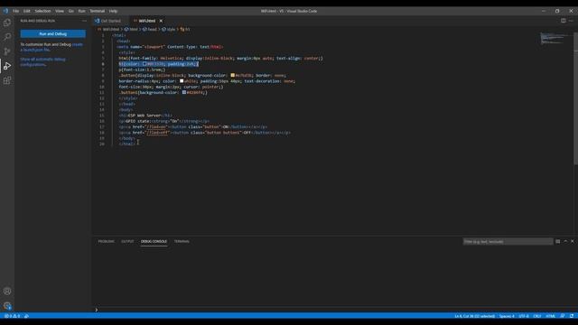Click the /led=off href link on line 18
This screenshot has height=325, width=578.
(158, 133)
